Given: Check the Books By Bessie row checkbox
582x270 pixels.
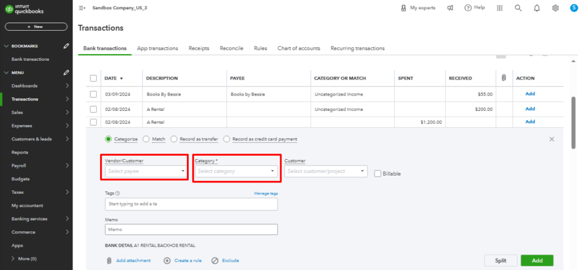Looking at the screenshot, I should [93, 94].
